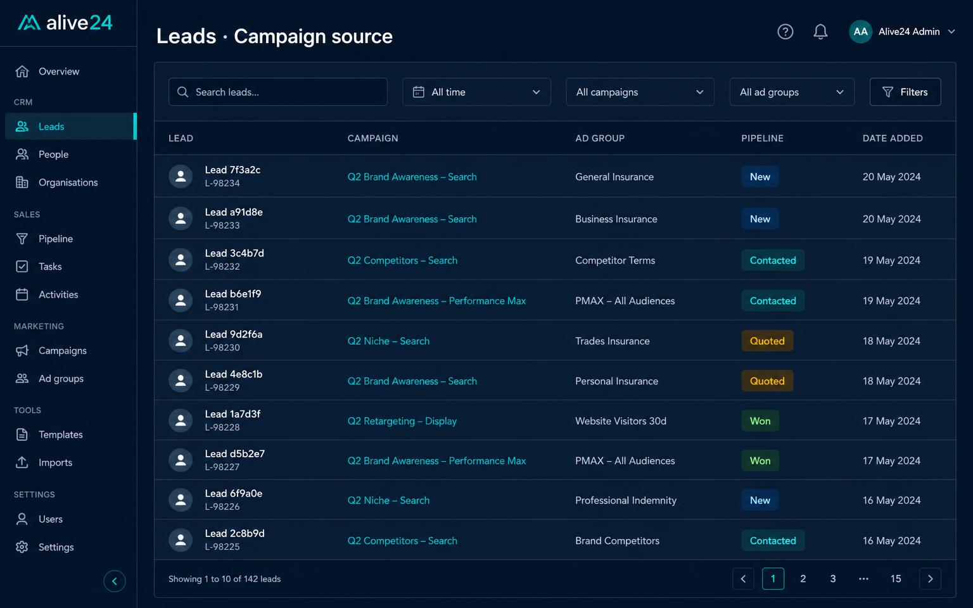Open the Alive24 Admin account menu
The width and height of the screenshot is (973, 608).
pos(902,32)
